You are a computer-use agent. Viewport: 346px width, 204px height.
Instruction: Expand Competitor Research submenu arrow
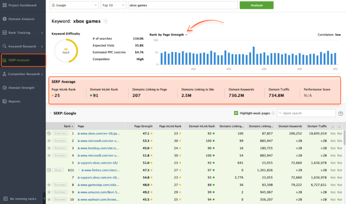click(42, 74)
